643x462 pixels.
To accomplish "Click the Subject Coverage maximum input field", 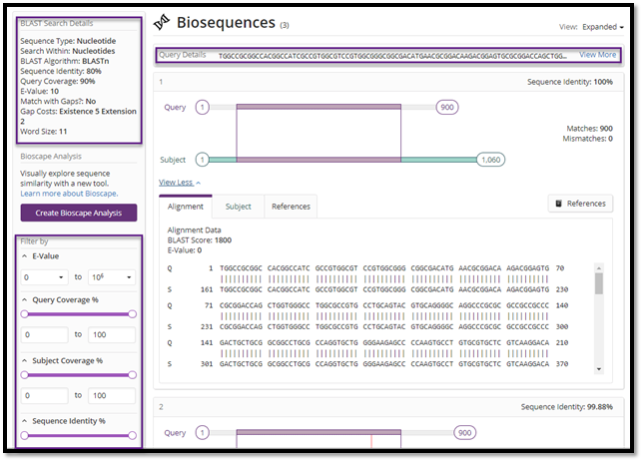I will tap(112, 395).
